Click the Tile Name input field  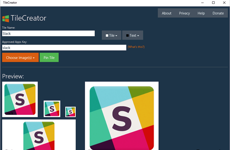(x=48, y=34)
